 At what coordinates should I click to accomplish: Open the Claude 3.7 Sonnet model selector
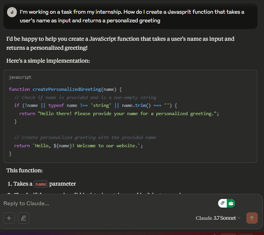tap(218, 218)
